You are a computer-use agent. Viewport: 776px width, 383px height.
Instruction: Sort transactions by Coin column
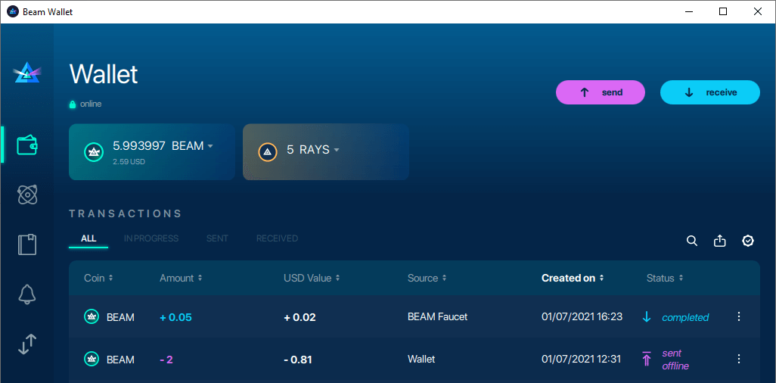[98, 278]
